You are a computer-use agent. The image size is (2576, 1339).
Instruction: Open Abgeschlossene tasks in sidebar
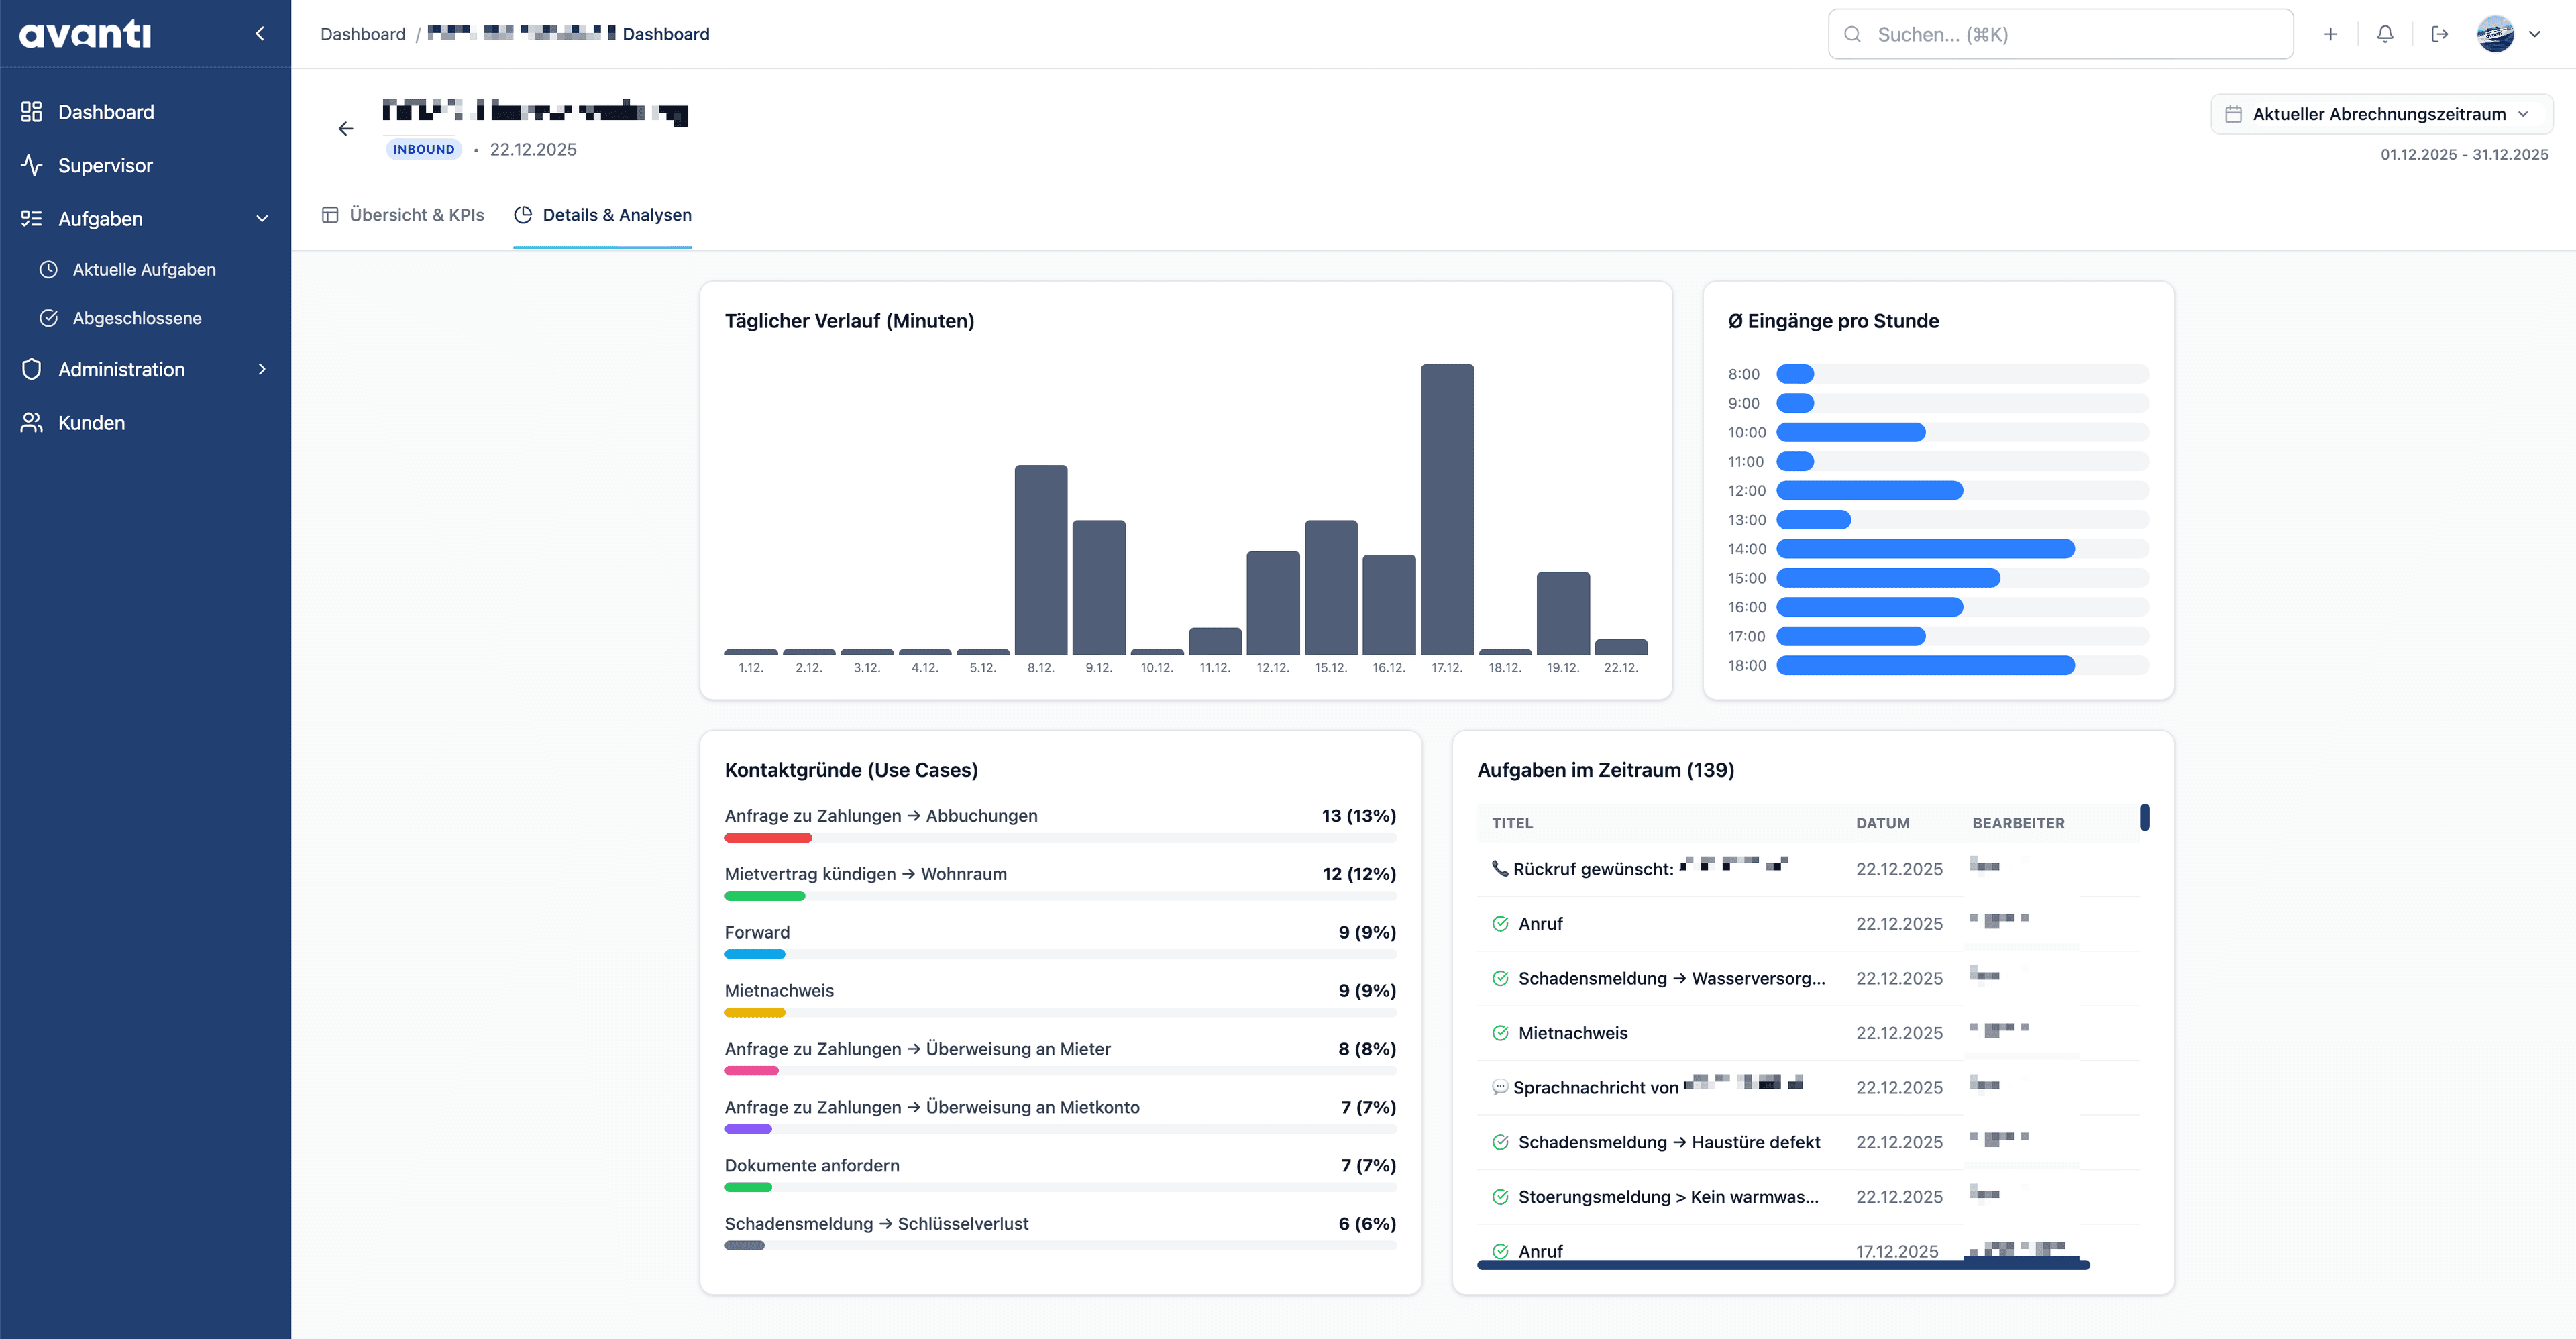point(137,318)
